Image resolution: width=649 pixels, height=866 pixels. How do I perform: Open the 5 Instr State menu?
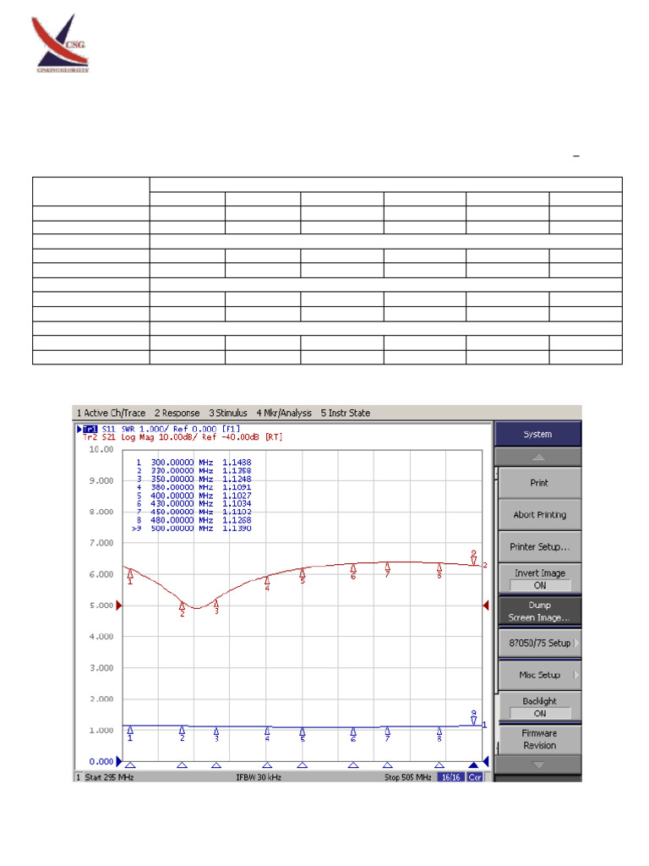(x=346, y=413)
